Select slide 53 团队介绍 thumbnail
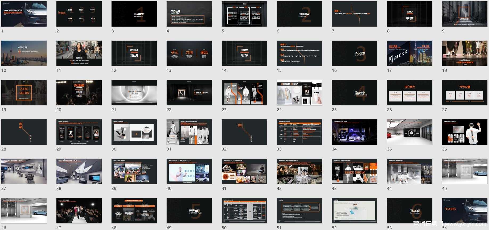Image resolution: width=489 pixels, height=230 pixels. tap(410, 211)
